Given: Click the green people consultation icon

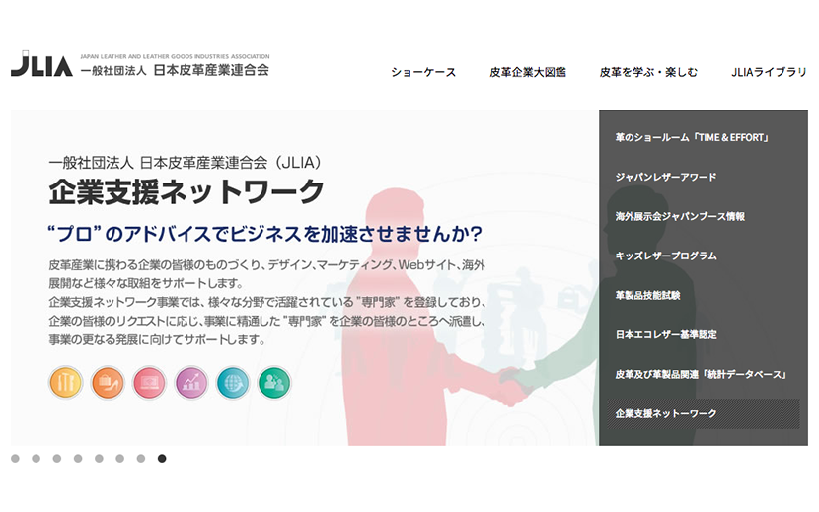Looking at the screenshot, I should point(274,383).
